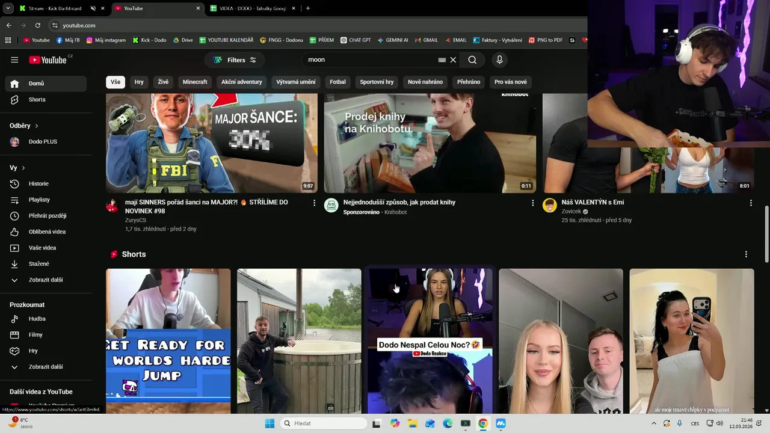Select the "Akční adventury" chip
The height and width of the screenshot is (433, 770).
(241, 82)
